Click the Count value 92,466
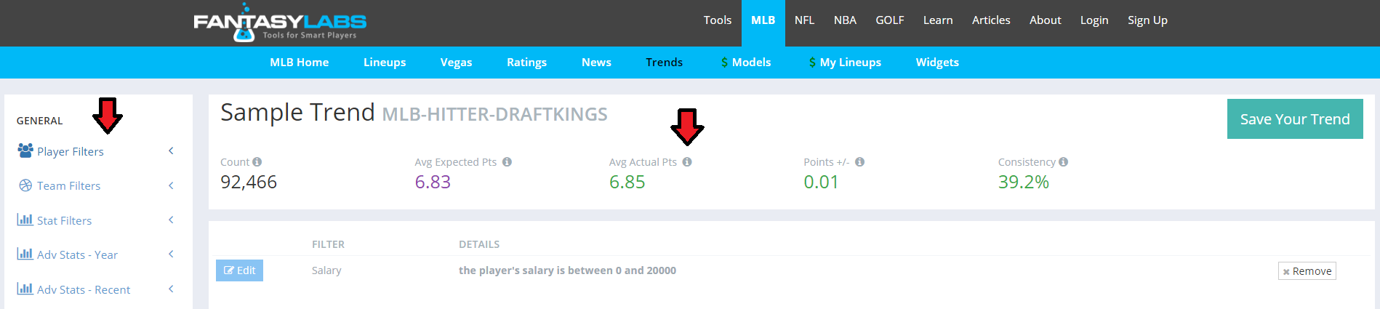This screenshot has height=309, width=1380. pyautogui.click(x=249, y=182)
